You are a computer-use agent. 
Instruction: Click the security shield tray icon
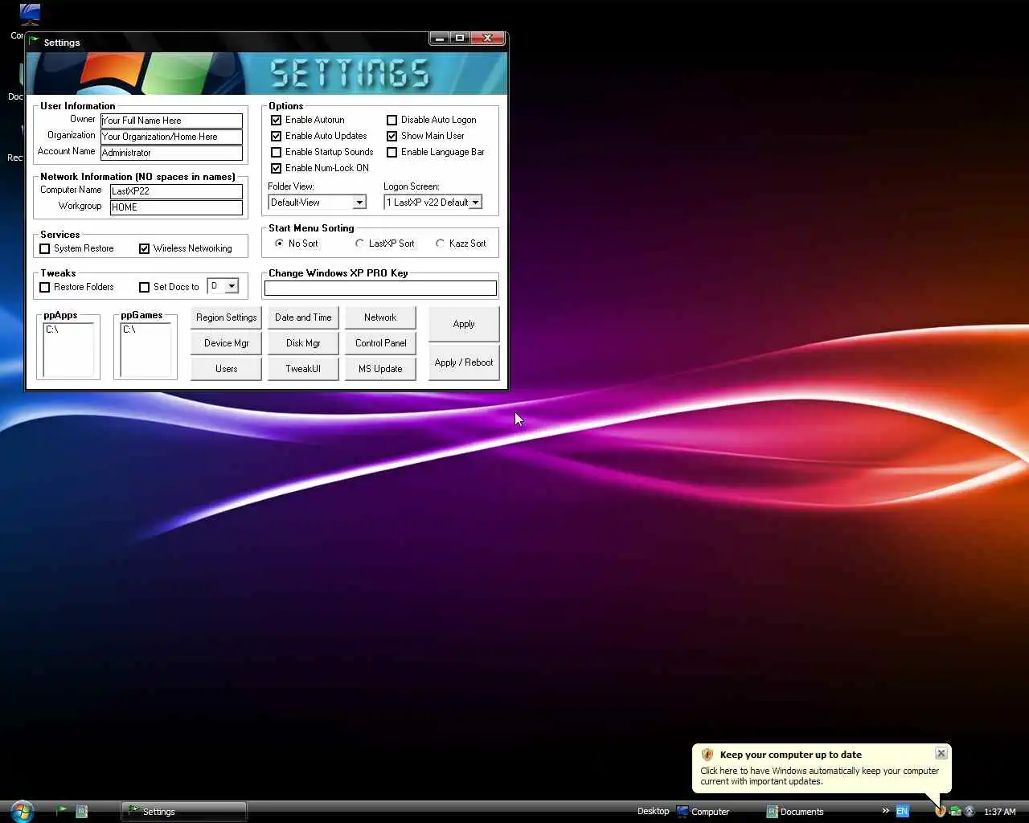click(x=940, y=811)
